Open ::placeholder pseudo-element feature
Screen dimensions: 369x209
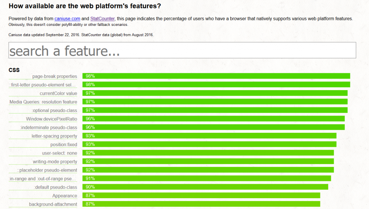coord(47,170)
